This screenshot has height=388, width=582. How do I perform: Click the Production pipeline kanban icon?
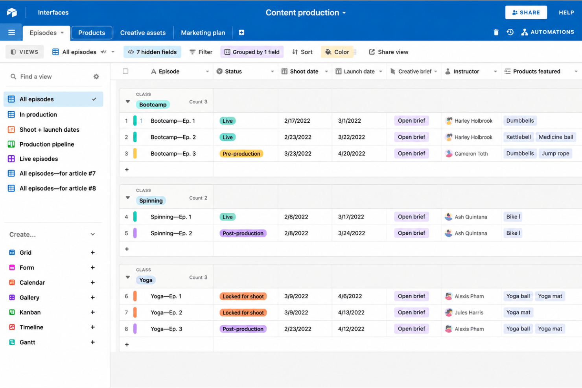click(11, 144)
